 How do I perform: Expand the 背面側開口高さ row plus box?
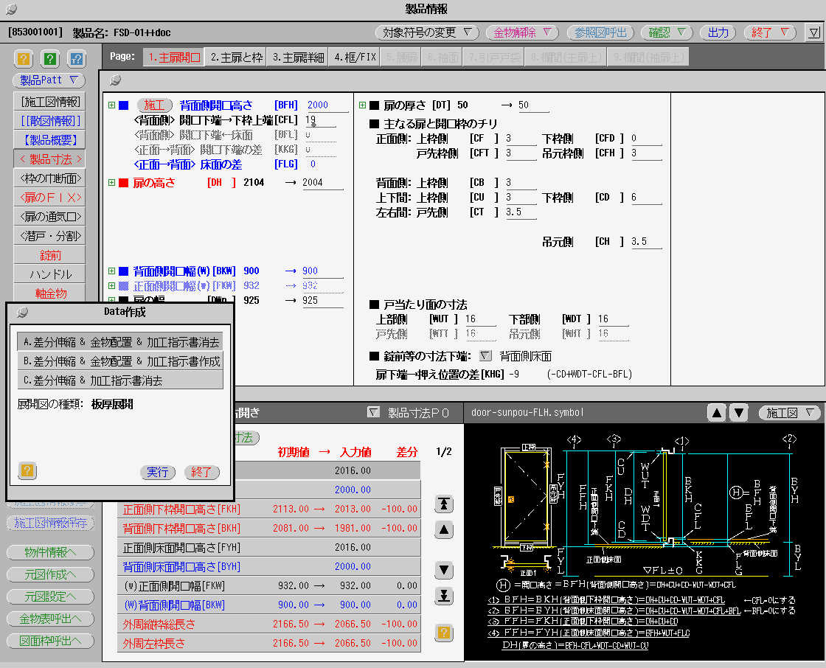coord(111,105)
